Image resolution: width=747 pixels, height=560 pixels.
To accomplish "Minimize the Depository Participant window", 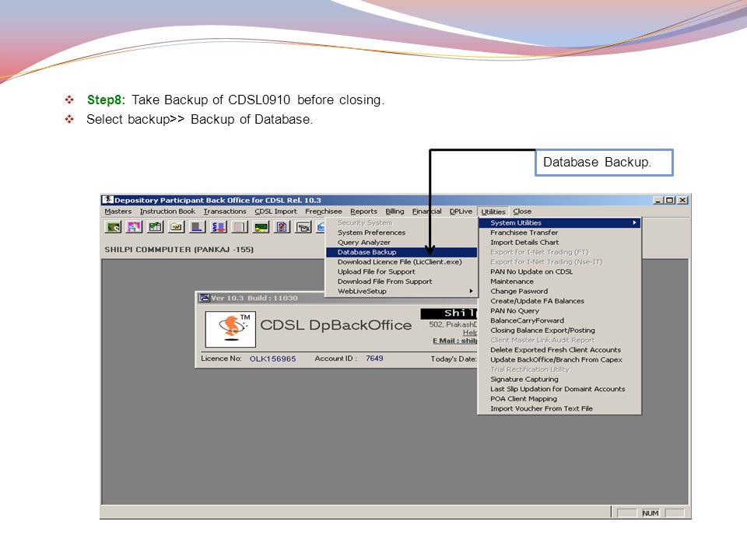I will [x=658, y=200].
